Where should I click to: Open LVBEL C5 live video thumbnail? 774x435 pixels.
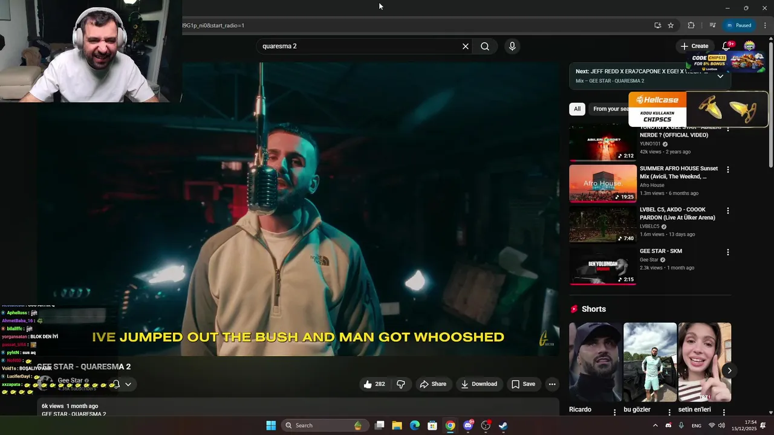tap(603, 225)
